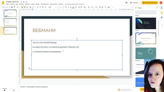Toggle Underline formatting

click(x=71, y=7)
